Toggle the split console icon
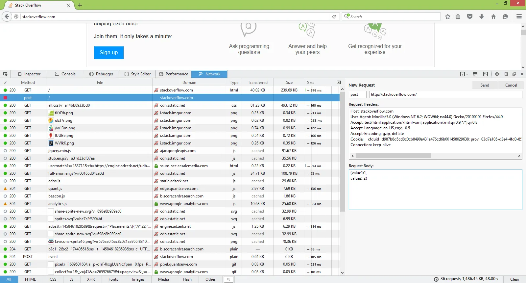 click(x=475, y=74)
